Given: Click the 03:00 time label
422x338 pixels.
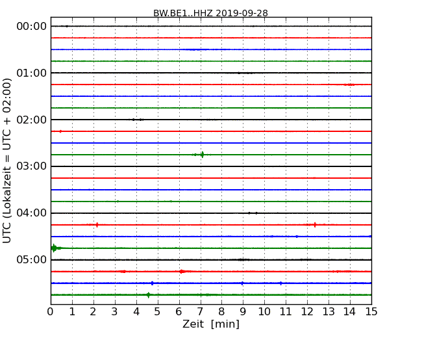Looking at the screenshot, I should (32, 166).
